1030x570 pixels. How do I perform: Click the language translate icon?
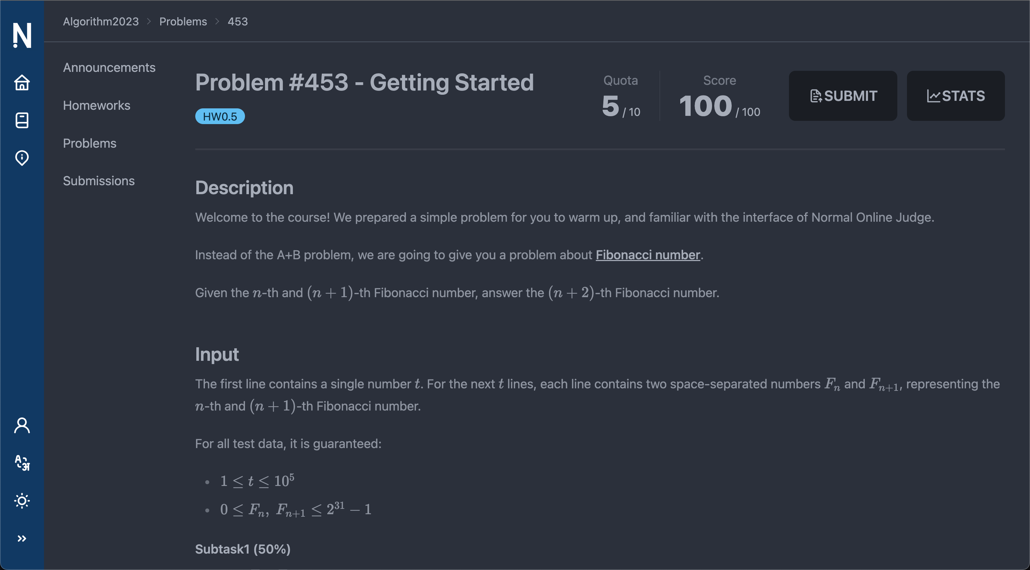[22, 463]
